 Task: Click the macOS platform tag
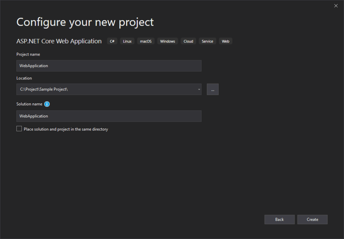tap(146, 41)
